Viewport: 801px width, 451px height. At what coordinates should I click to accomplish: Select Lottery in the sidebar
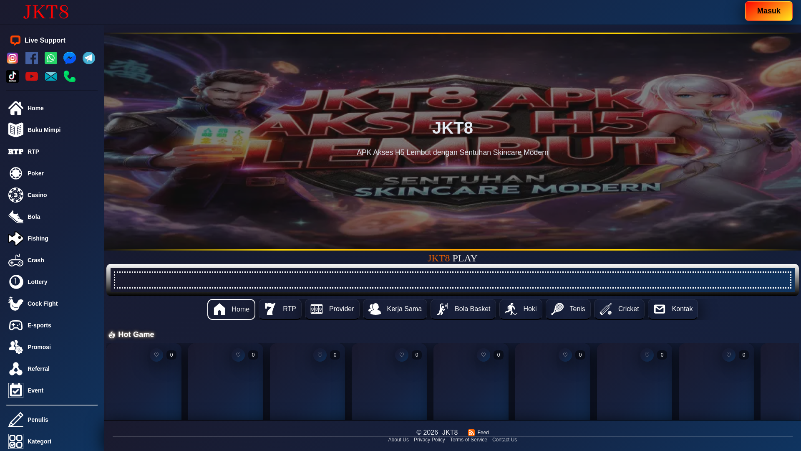tap(52, 282)
